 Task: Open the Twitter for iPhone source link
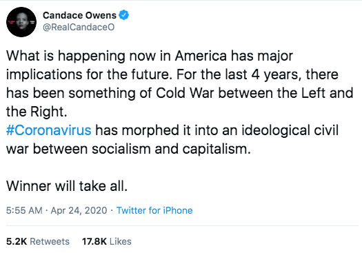click(154, 210)
